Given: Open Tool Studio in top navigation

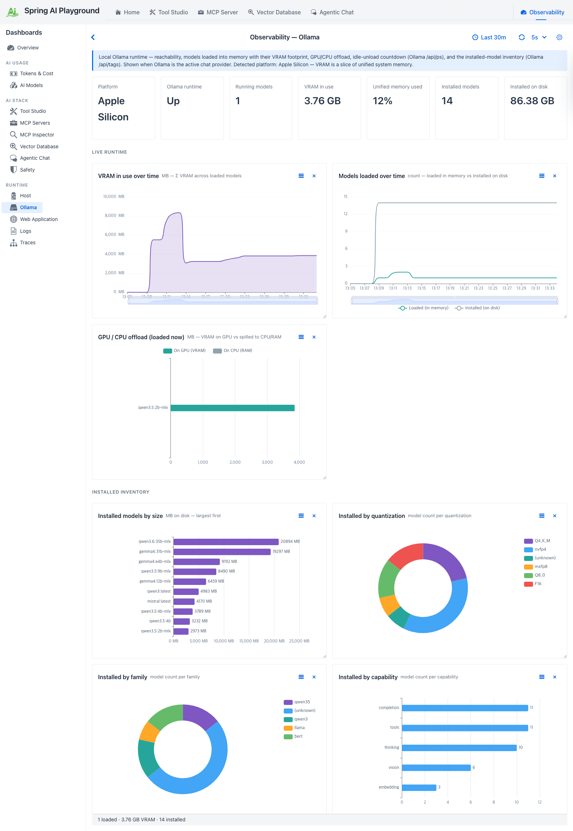Looking at the screenshot, I should [169, 12].
